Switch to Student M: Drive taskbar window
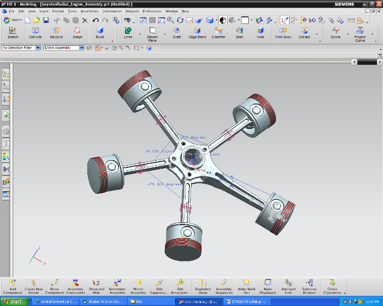This screenshot has width=383, height=306. click(x=104, y=301)
